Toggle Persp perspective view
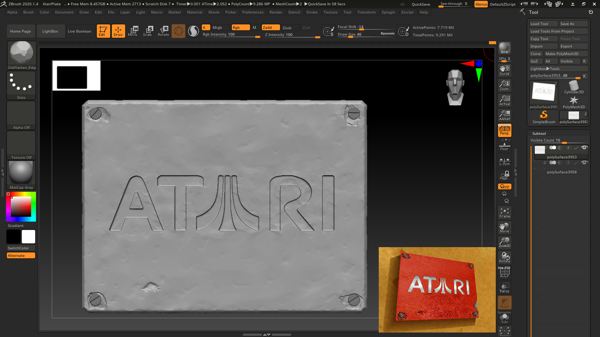The image size is (600, 337). [504, 131]
